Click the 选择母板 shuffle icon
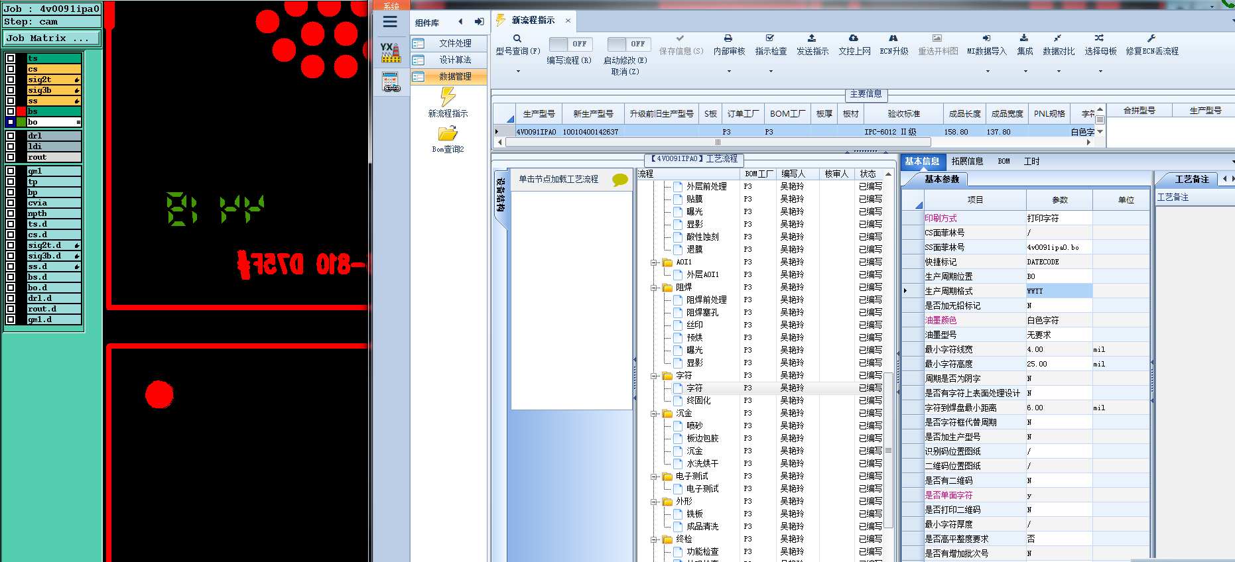The height and width of the screenshot is (562, 1235). (x=1100, y=38)
